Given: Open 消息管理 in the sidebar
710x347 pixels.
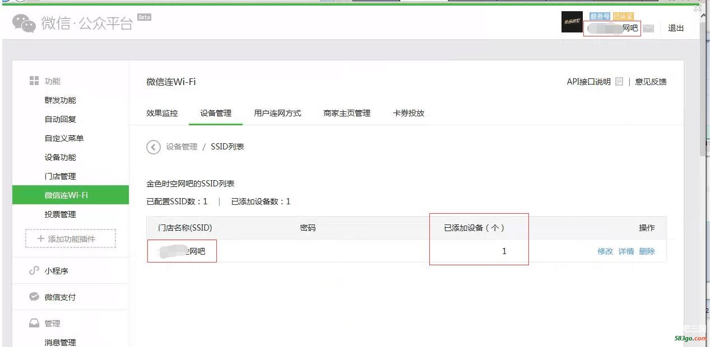Looking at the screenshot, I should 60,343.
